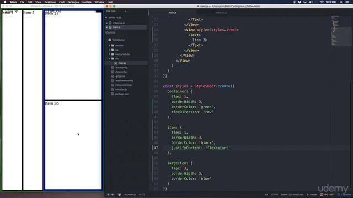Screen dimensions: 353x198
Task: Open the Atom application menu
Action: (x=13, y=2)
